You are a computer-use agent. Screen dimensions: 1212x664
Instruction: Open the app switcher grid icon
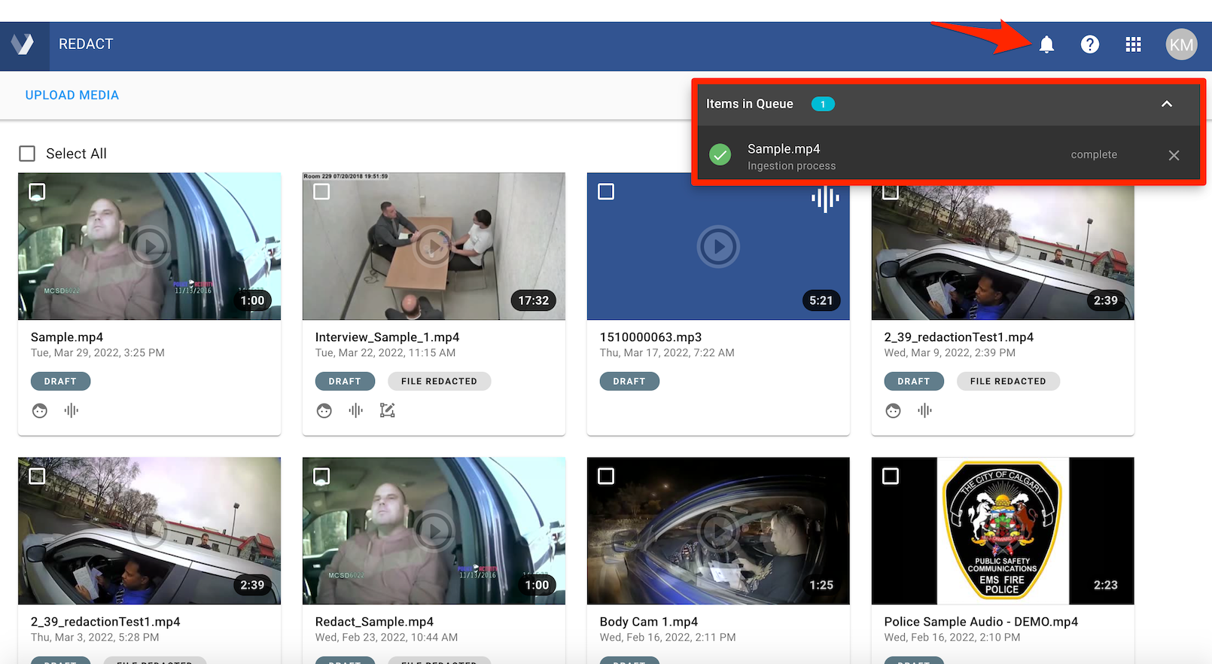1133,44
